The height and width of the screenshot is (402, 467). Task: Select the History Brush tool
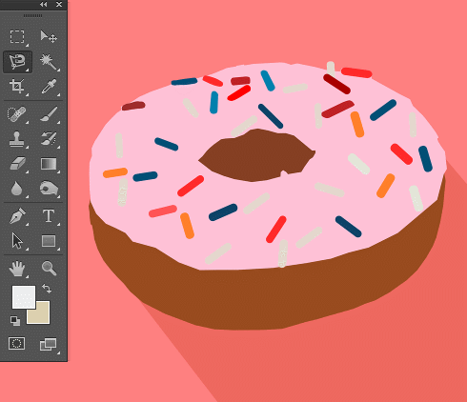49,139
